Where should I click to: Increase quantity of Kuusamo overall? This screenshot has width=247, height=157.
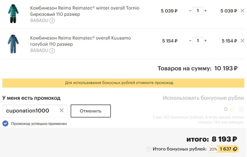coord(205,41)
